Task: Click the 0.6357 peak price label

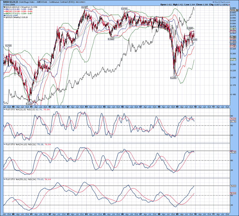Action: click(x=85, y=7)
